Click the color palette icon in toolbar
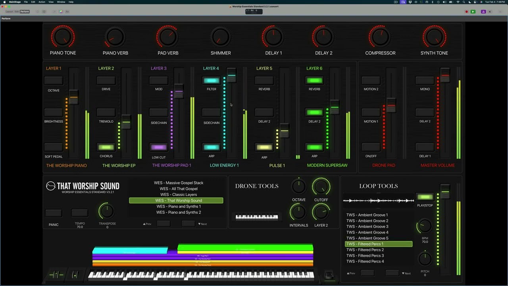Image resolution: width=508 pixels, height=286 pixels. coord(61,12)
